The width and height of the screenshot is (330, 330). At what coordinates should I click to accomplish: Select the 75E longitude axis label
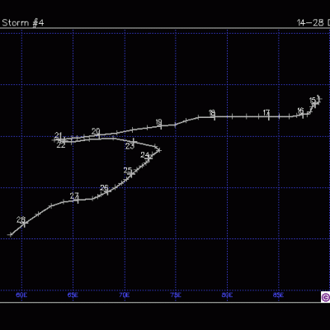tap(176, 295)
